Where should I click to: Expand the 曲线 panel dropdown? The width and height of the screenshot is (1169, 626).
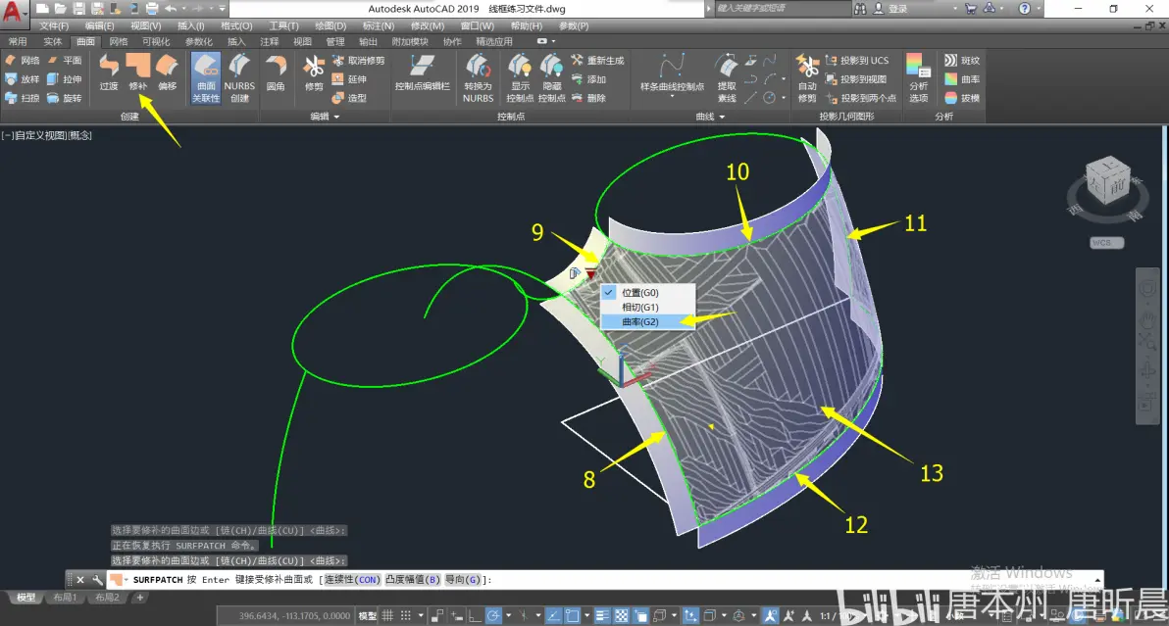pos(722,117)
